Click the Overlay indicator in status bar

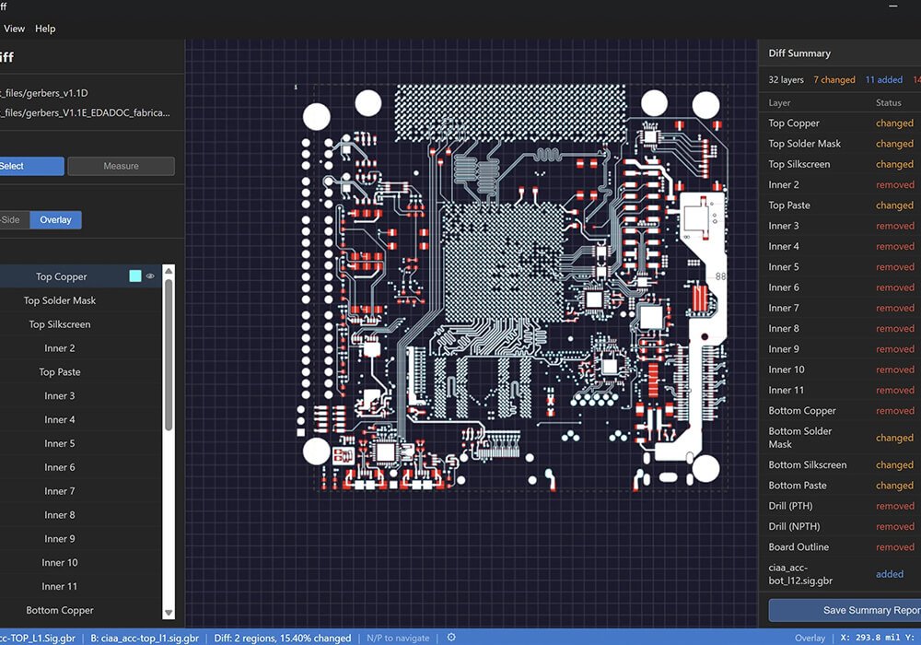click(x=810, y=638)
